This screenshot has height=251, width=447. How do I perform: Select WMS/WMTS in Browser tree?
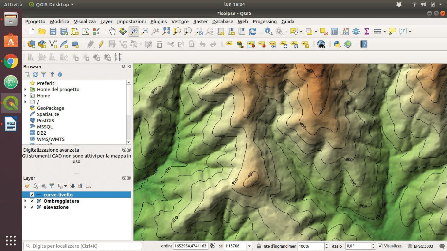point(51,139)
